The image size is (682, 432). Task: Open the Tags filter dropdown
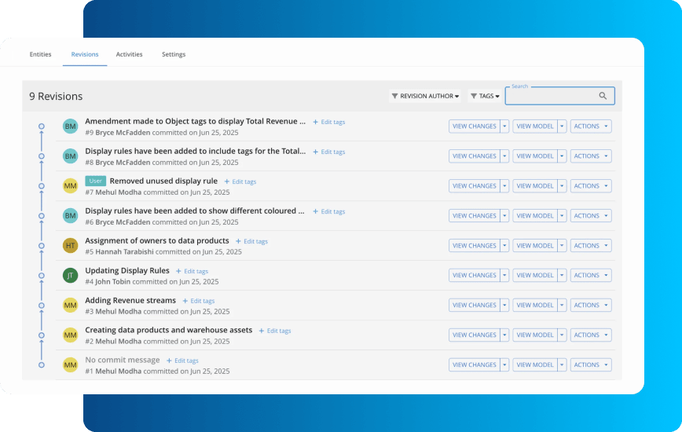(x=484, y=96)
